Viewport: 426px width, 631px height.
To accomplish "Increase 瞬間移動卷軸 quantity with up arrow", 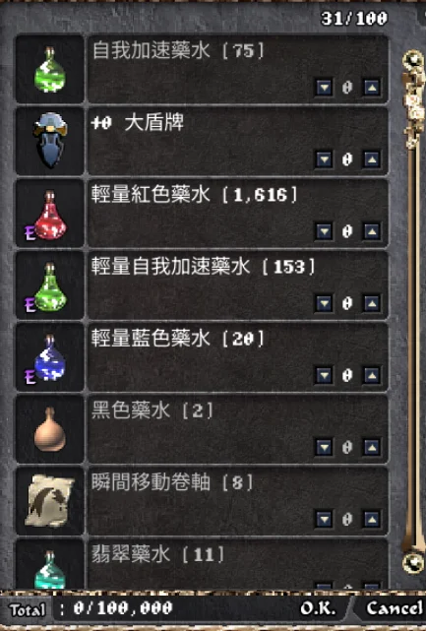I will pyautogui.click(x=372, y=519).
